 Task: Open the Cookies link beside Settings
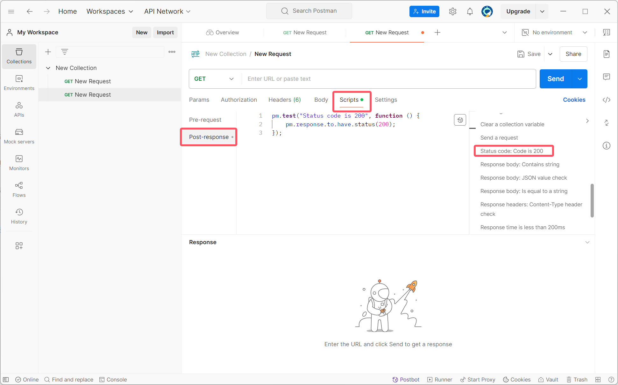click(574, 100)
